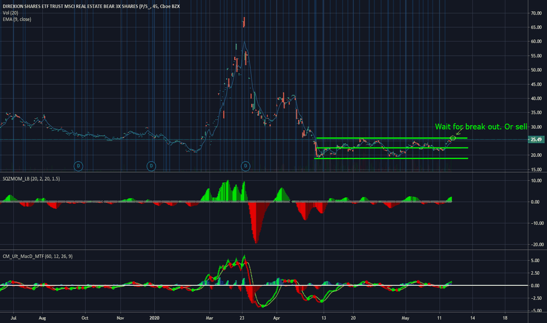
Task: Click the Vol (20) indicator label
Action: pos(11,13)
